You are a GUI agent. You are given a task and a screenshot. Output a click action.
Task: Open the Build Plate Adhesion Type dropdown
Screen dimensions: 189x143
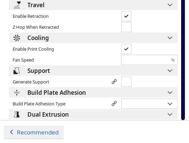pyautogui.click(x=149, y=104)
